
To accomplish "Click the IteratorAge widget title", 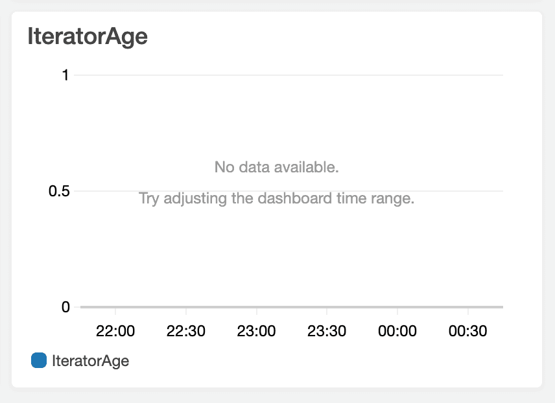I will (x=88, y=37).
